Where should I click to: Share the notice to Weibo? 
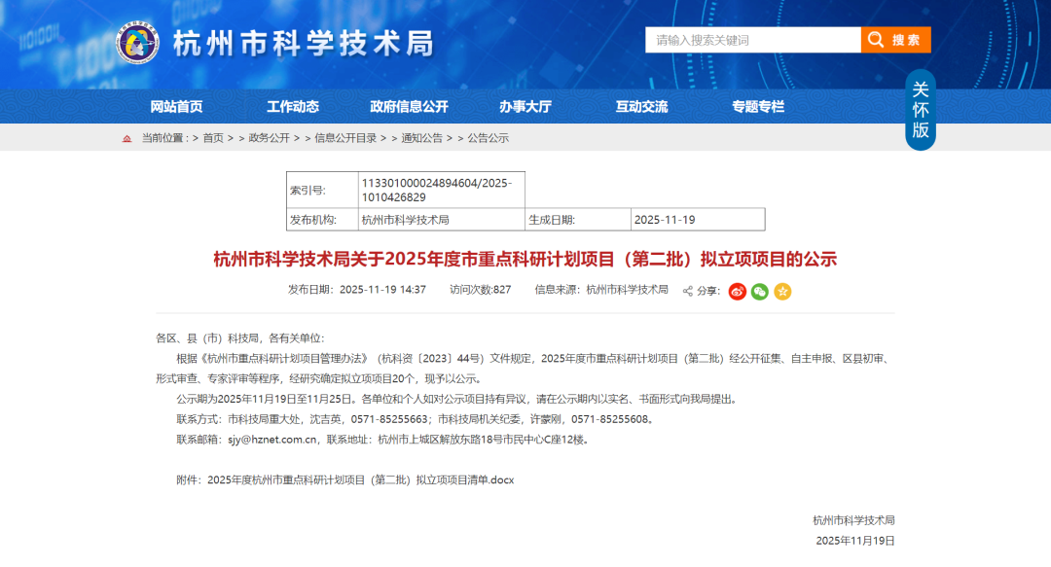tap(738, 291)
